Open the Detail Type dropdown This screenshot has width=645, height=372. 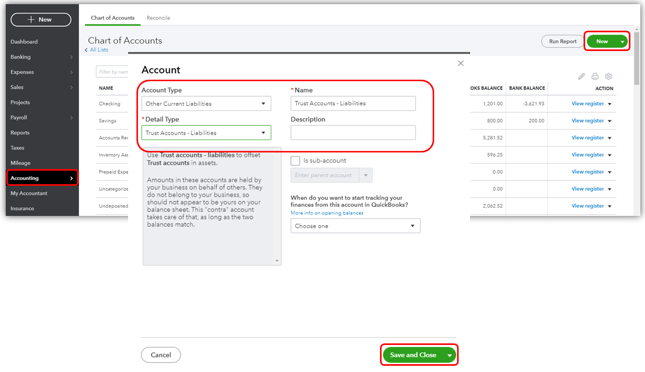coord(206,133)
